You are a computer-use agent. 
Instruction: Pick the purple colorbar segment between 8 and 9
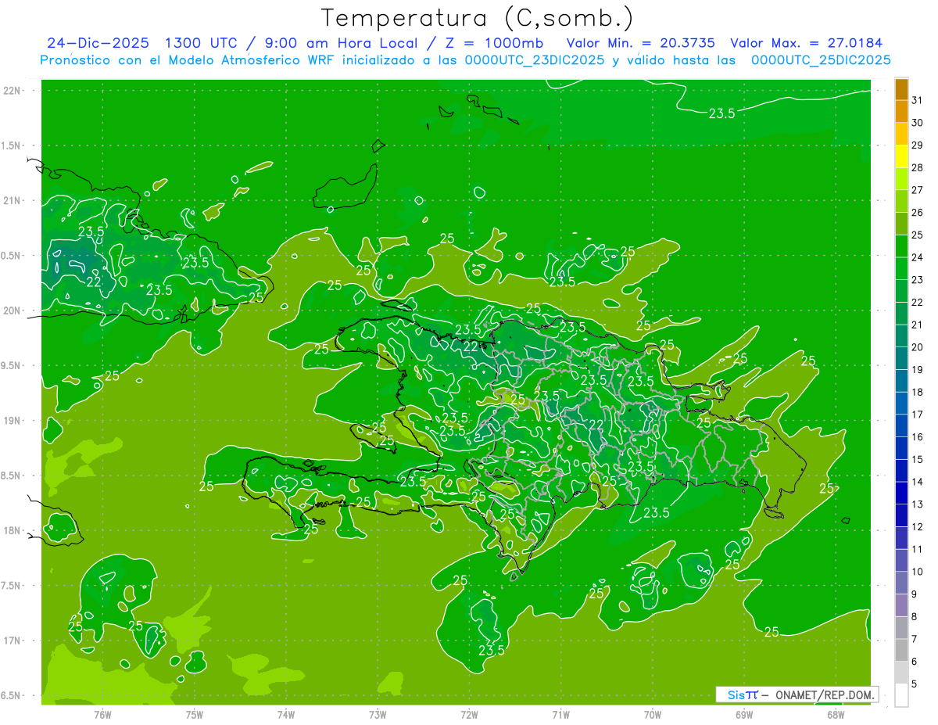(x=901, y=605)
